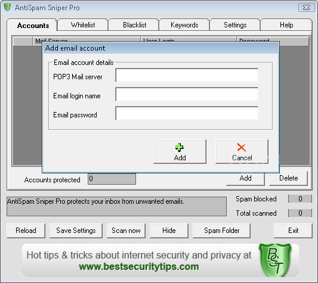Open the Blacklist tab
This screenshot has width=318, height=283.
click(x=134, y=25)
